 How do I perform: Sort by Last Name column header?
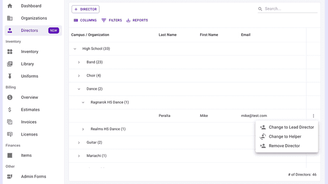pyautogui.click(x=168, y=35)
